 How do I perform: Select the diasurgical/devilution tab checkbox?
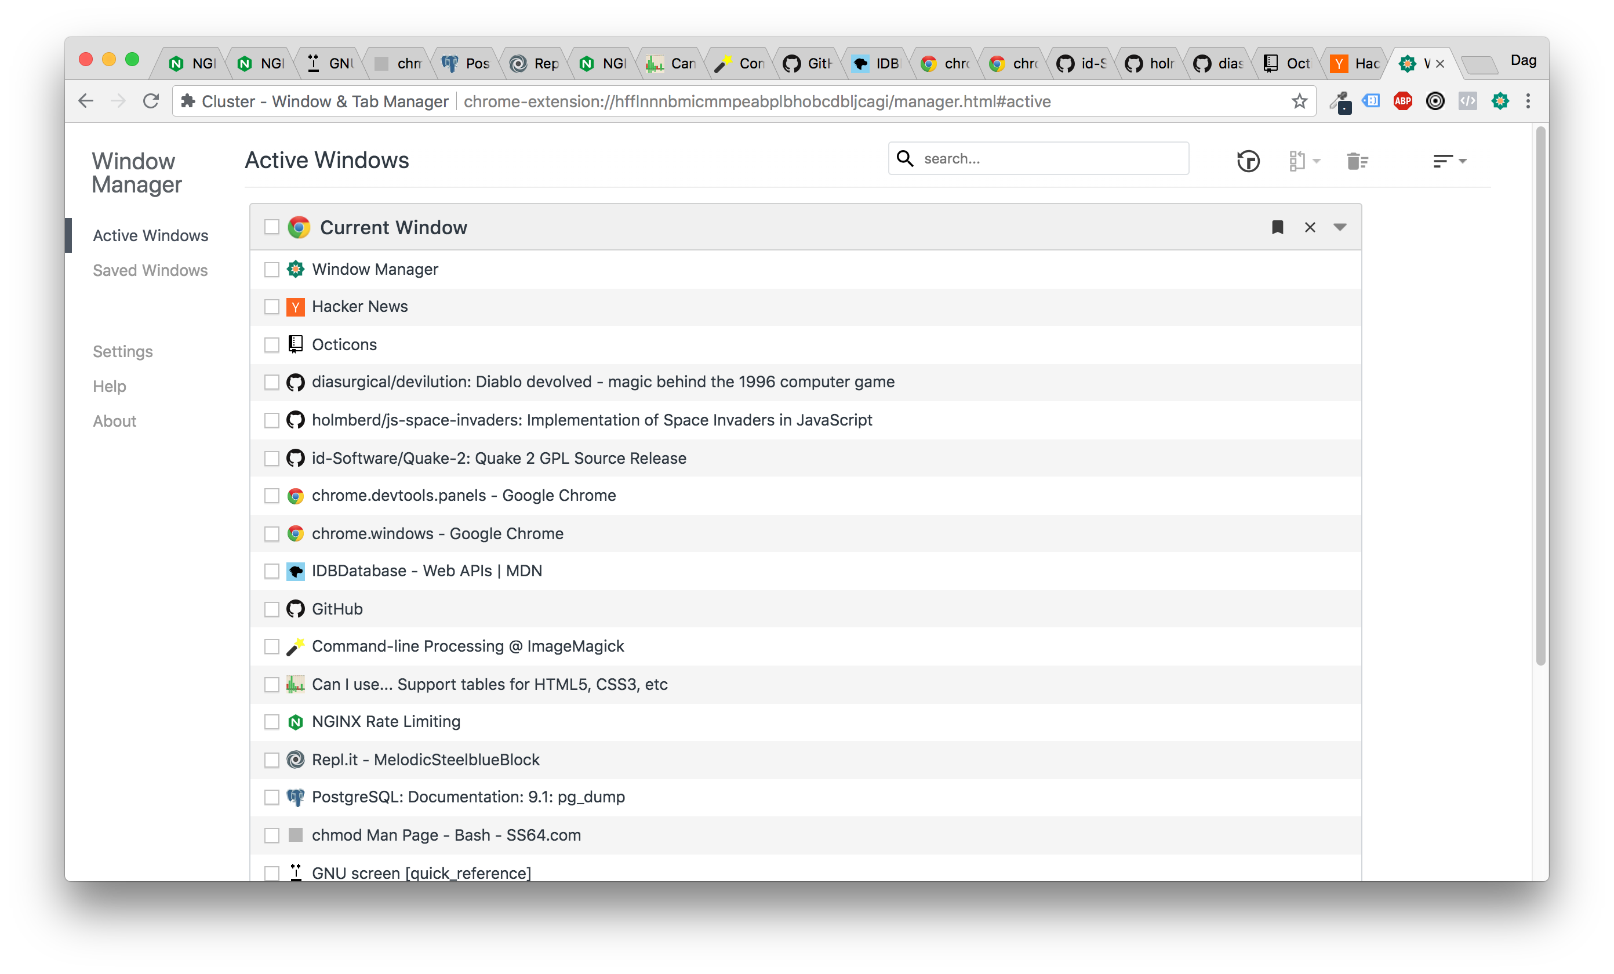point(272,382)
